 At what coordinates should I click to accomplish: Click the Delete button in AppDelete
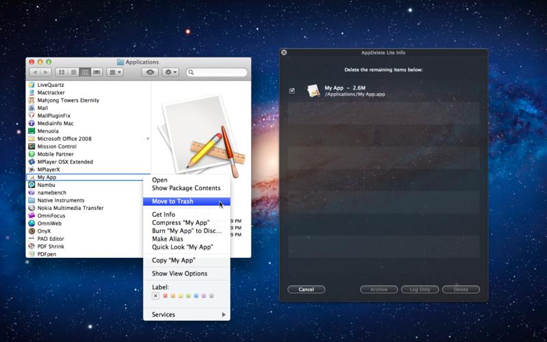coord(461,289)
